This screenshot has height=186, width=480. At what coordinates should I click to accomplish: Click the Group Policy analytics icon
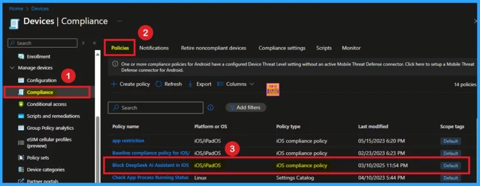(x=21, y=128)
